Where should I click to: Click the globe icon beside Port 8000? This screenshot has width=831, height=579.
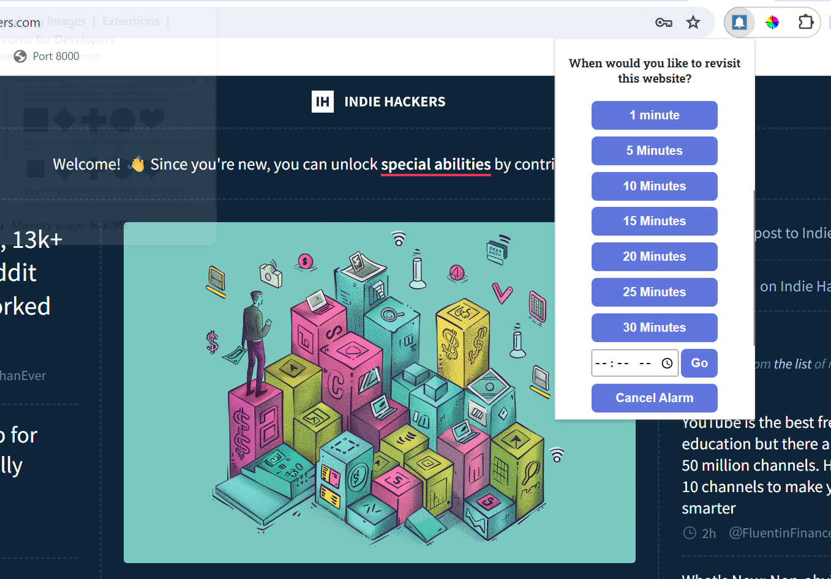coord(20,56)
